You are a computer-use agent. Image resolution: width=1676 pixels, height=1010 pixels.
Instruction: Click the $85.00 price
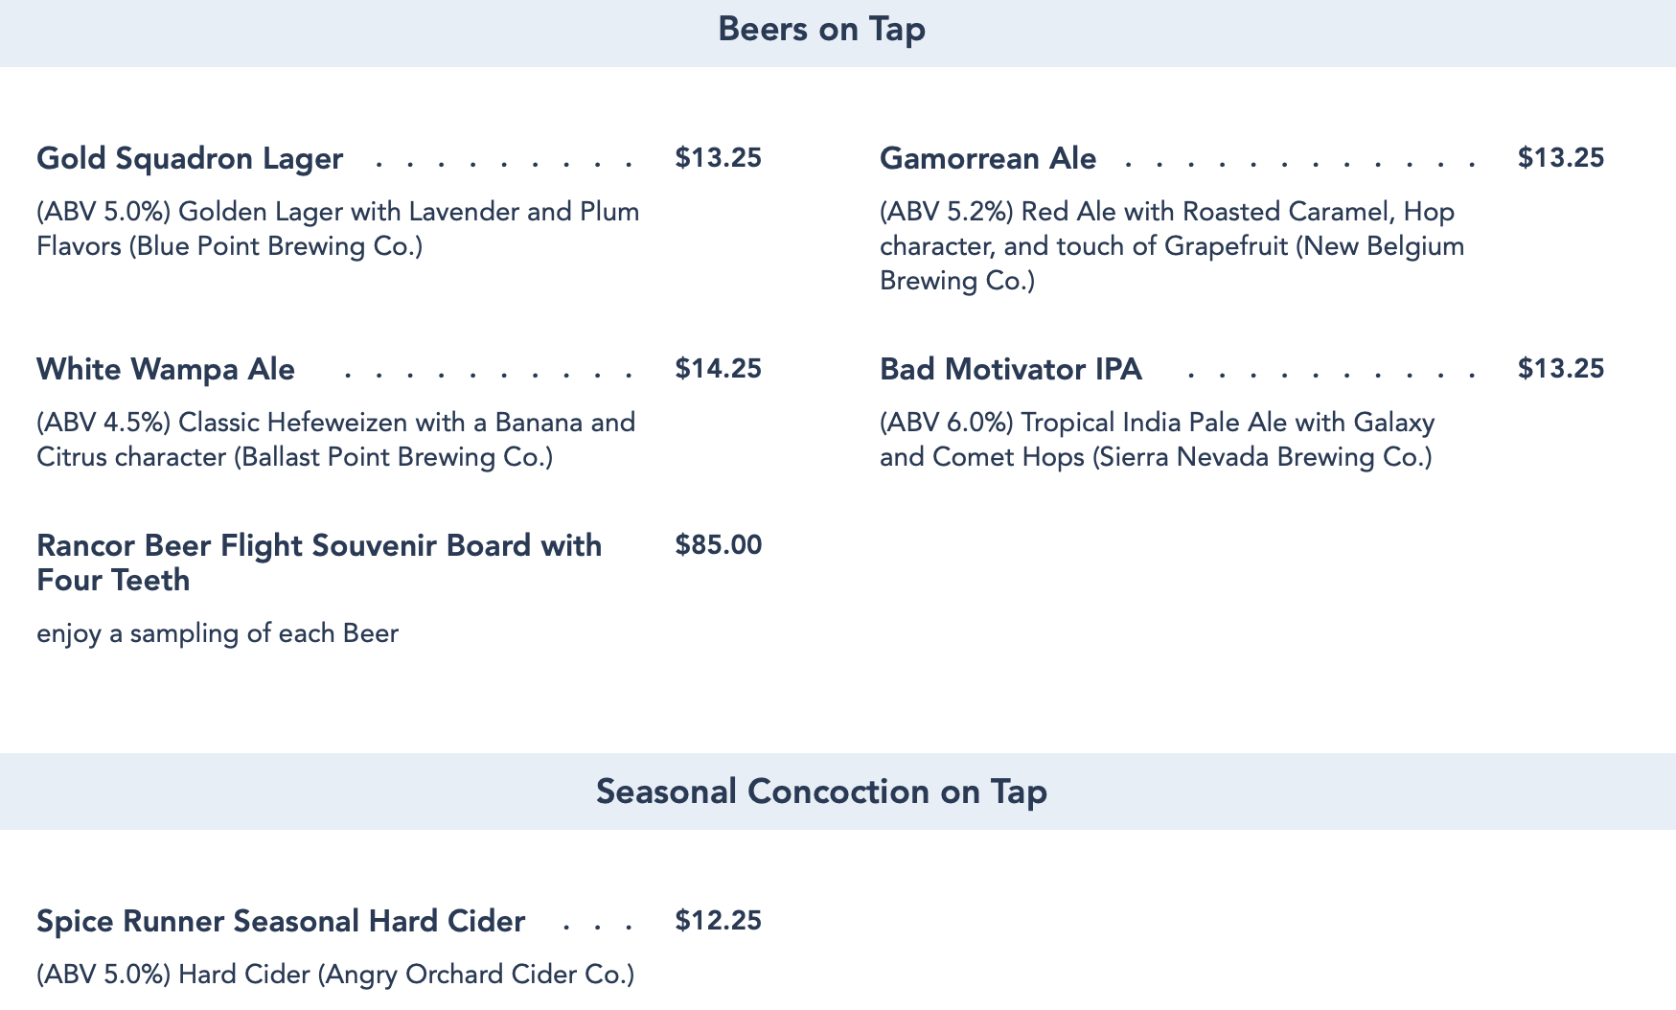(x=718, y=545)
